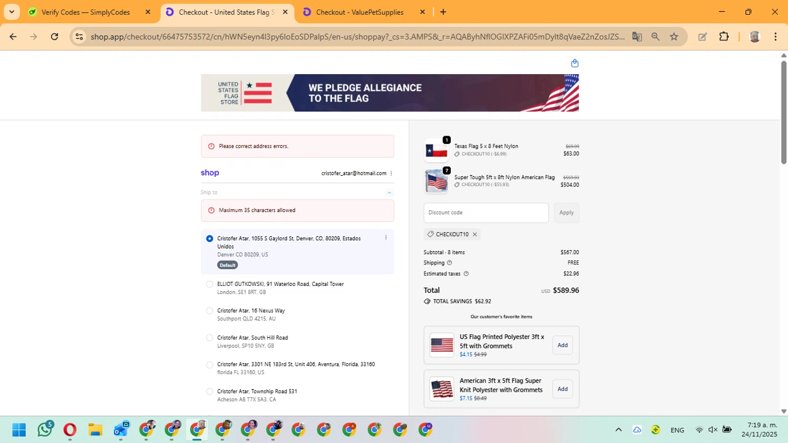Open Windows Start menu
Viewport: 788px width, 443px height.
pyautogui.click(x=19, y=430)
